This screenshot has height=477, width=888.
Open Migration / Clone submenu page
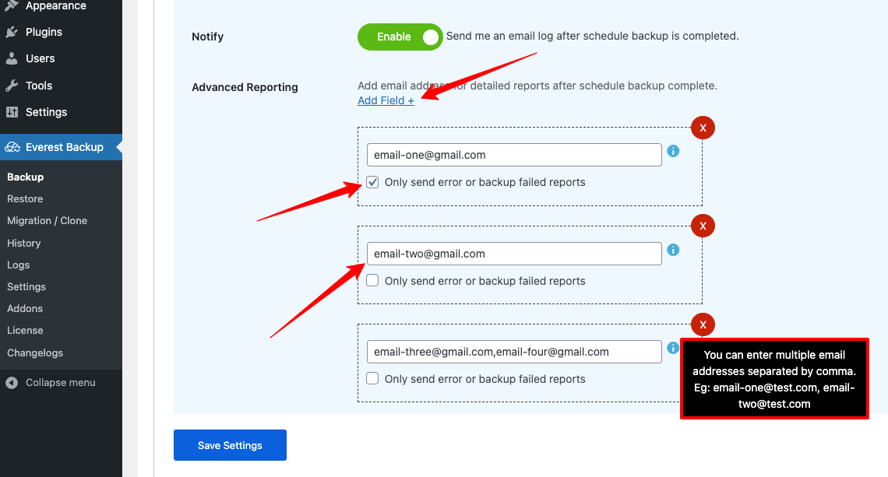click(47, 220)
